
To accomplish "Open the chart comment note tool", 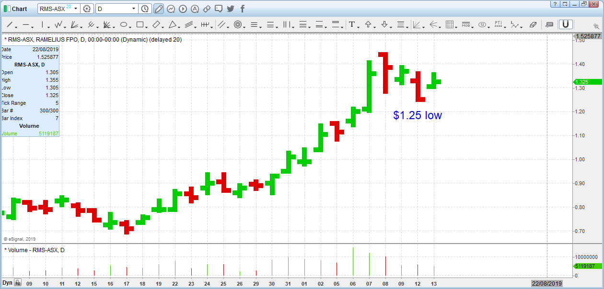I will (549, 24).
